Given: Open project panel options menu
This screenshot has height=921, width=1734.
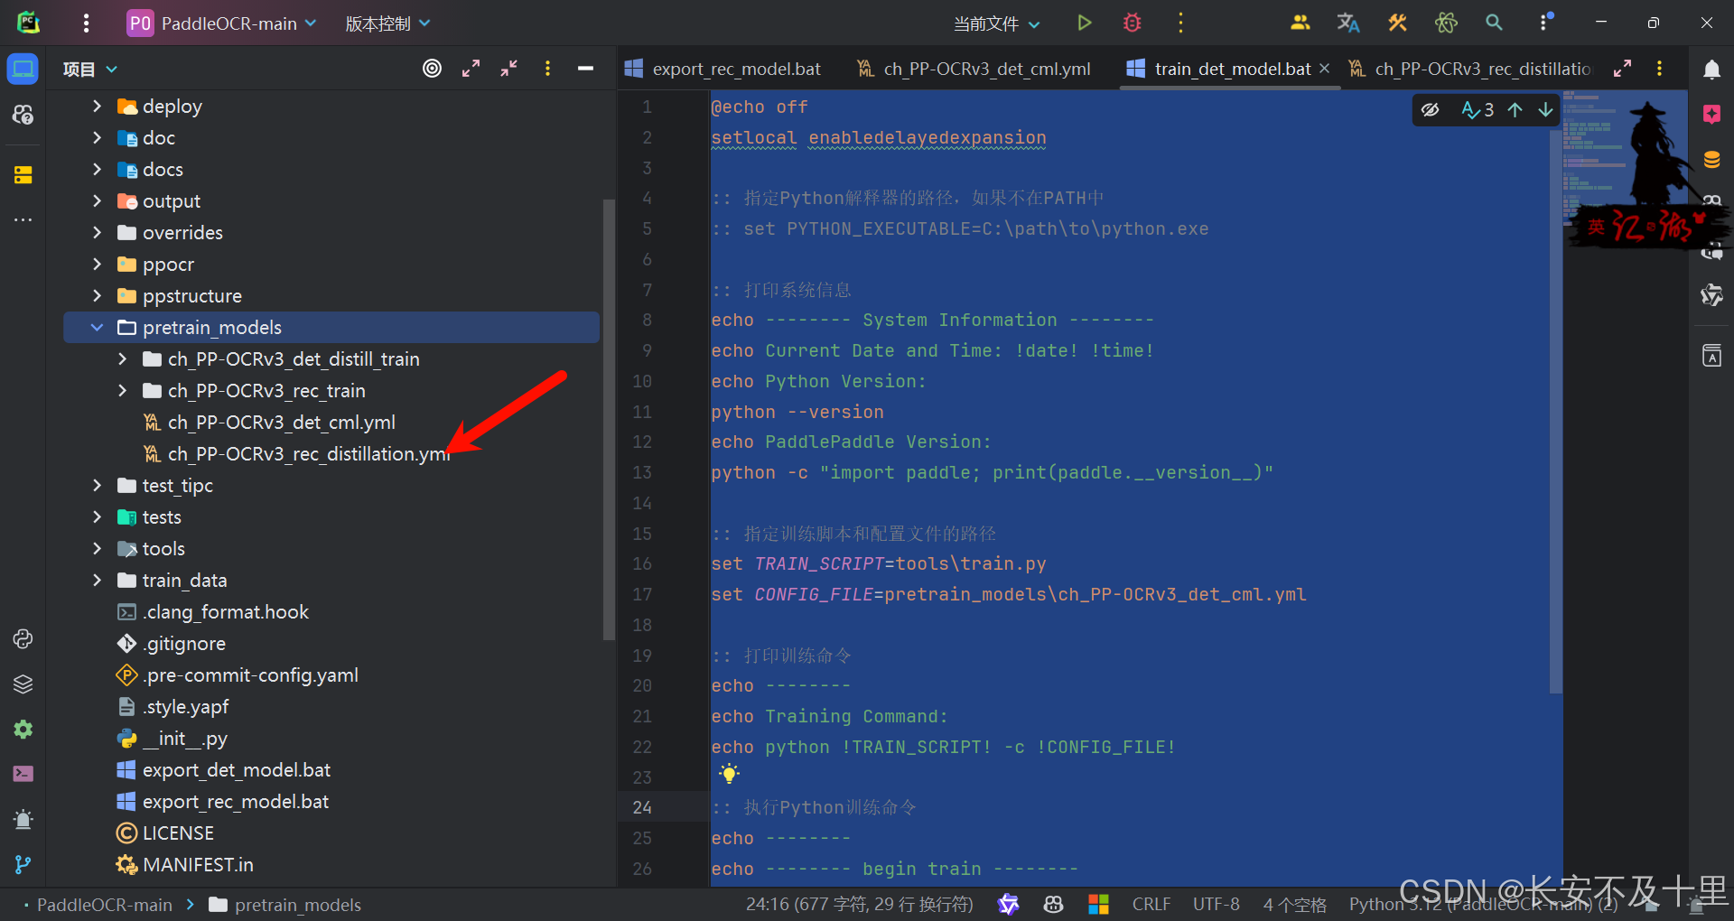Looking at the screenshot, I should click(x=547, y=69).
